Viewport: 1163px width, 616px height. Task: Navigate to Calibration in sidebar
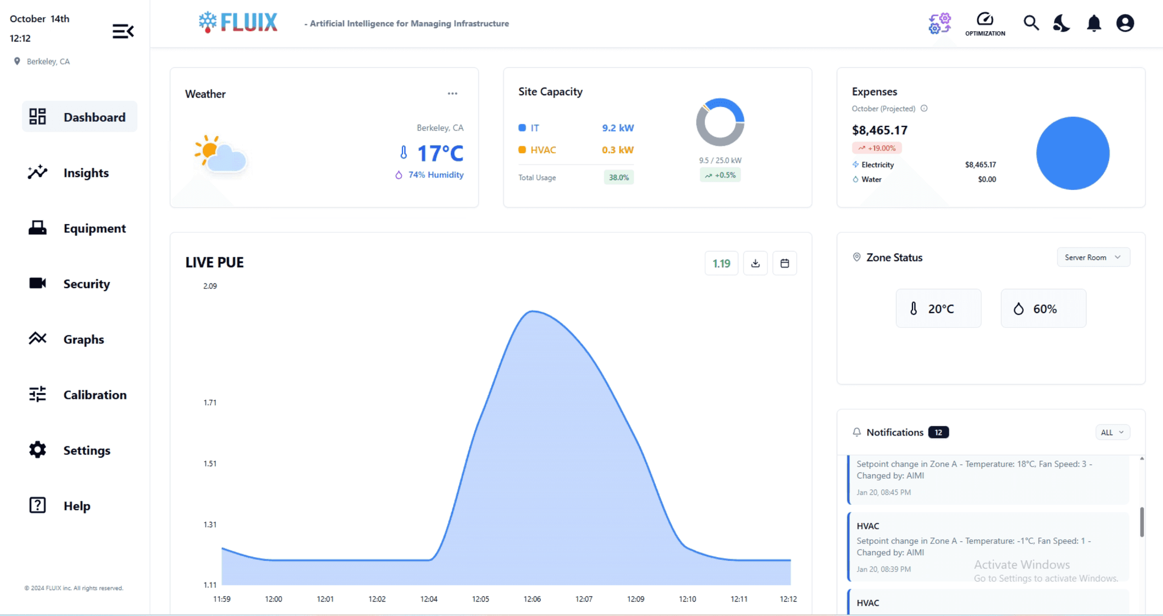[x=94, y=395]
